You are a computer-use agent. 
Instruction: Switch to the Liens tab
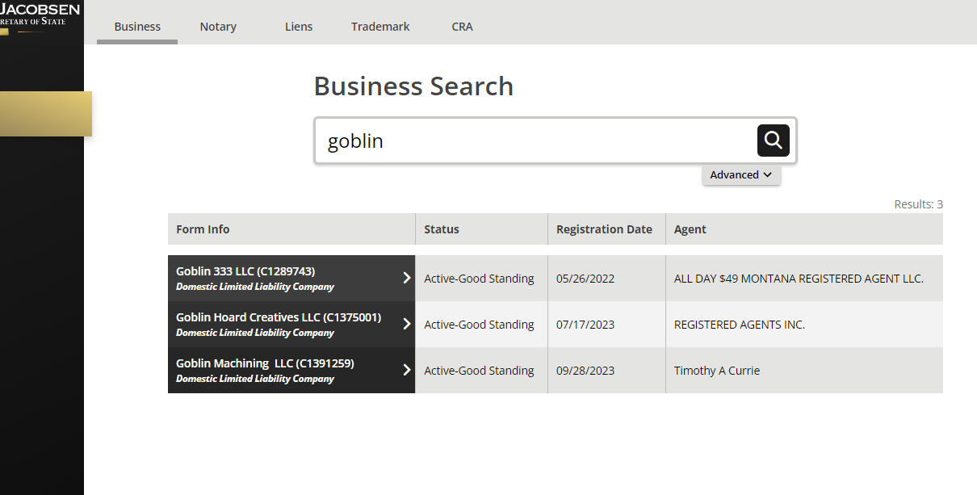[x=299, y=27]
